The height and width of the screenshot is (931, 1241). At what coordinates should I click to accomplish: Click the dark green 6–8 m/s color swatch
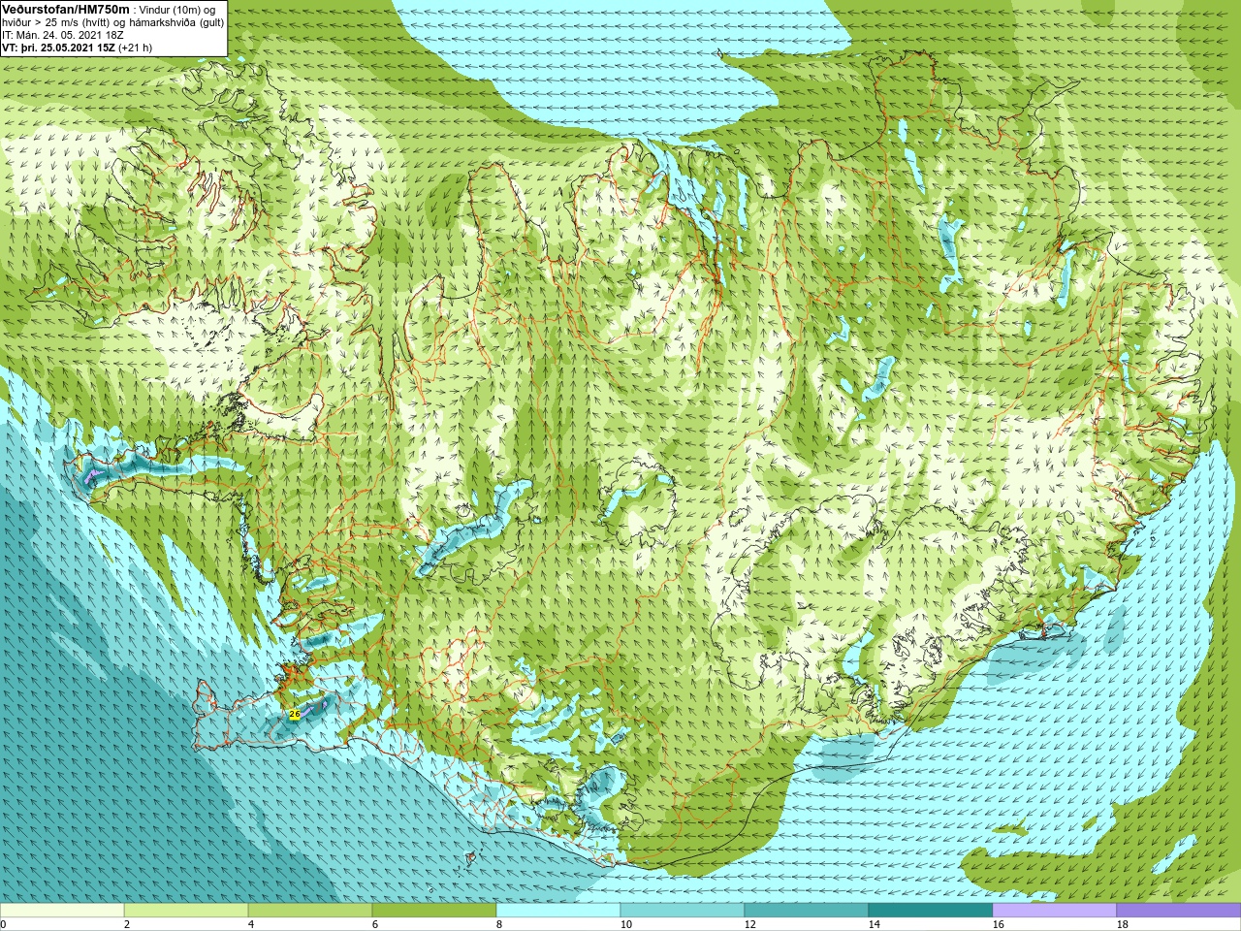[x=434, y=911]
